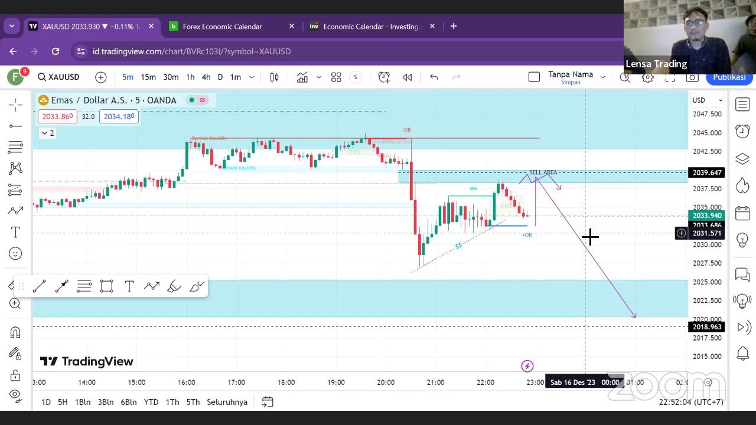
Task: Click the zoom in magnifier tool
Action: [x=15, y=303]
